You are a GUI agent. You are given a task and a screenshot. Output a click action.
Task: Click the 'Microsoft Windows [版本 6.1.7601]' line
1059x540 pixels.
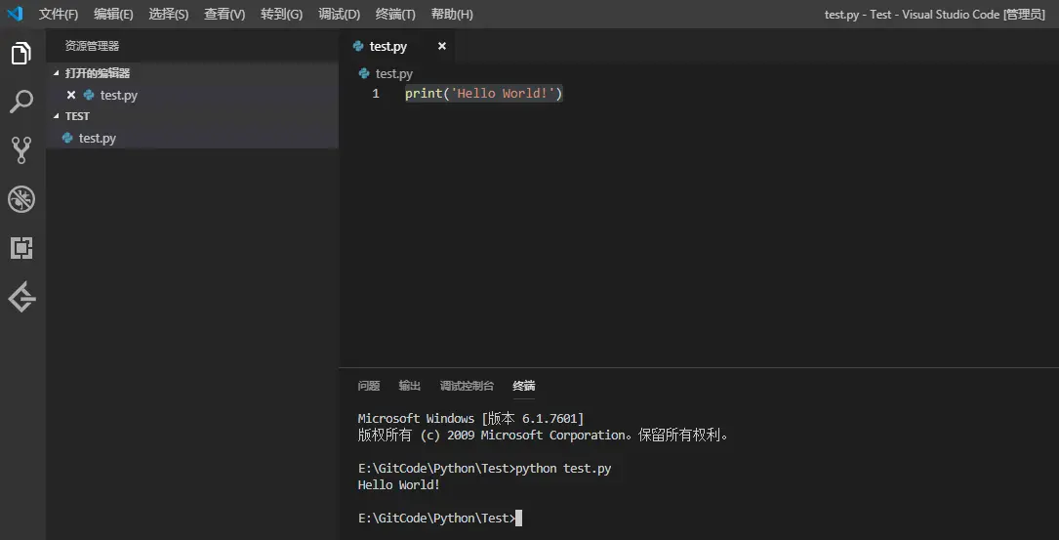click(470, 418)
